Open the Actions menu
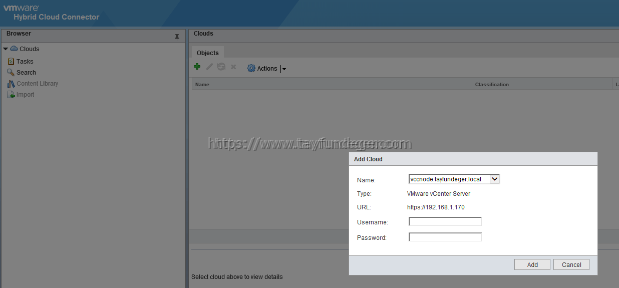This screenshot has width=619, height=288. click(267, 69)
